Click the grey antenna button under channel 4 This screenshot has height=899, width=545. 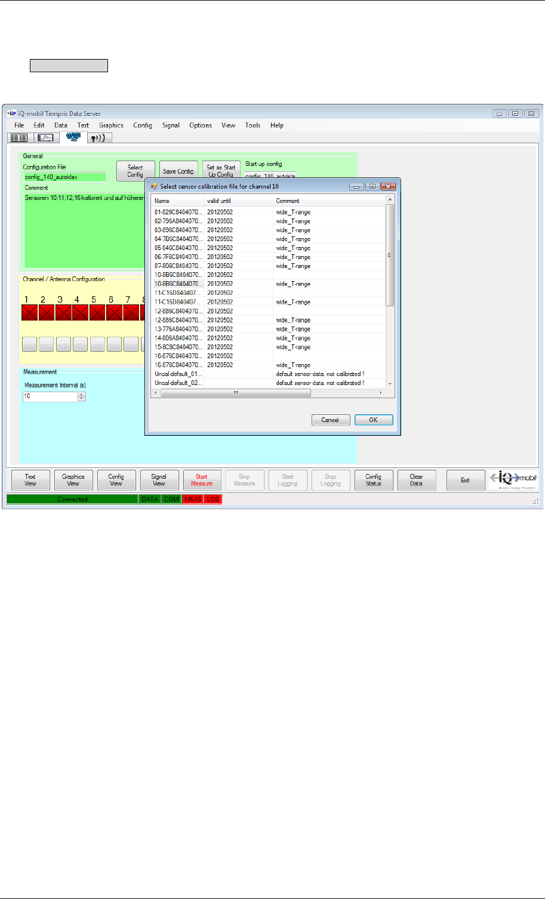(80, 344)
